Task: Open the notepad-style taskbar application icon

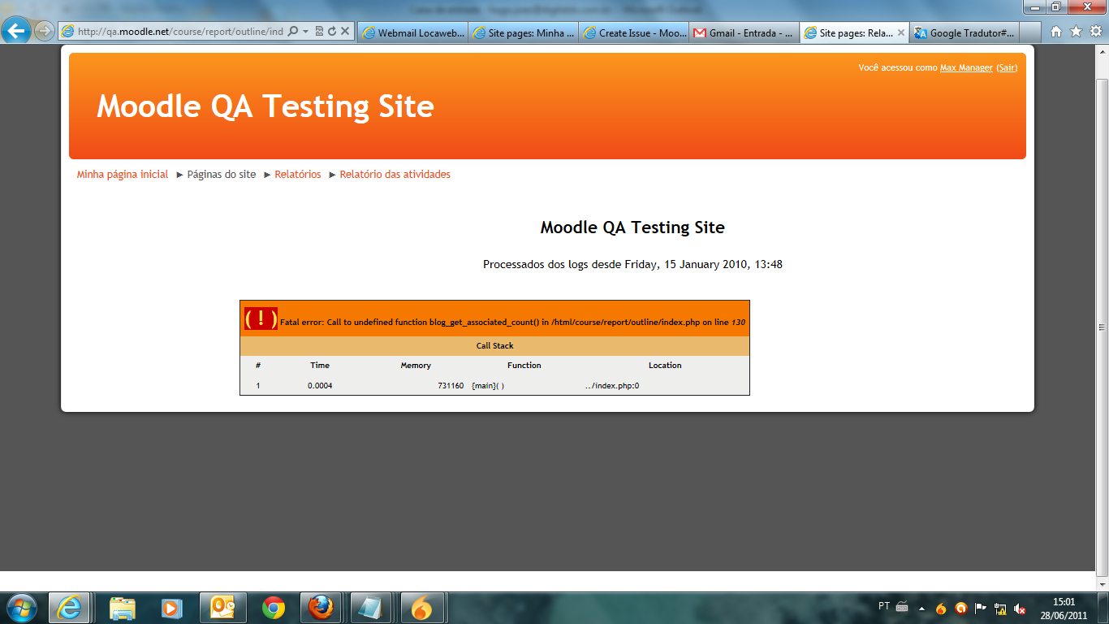Action: click(373, 608)
